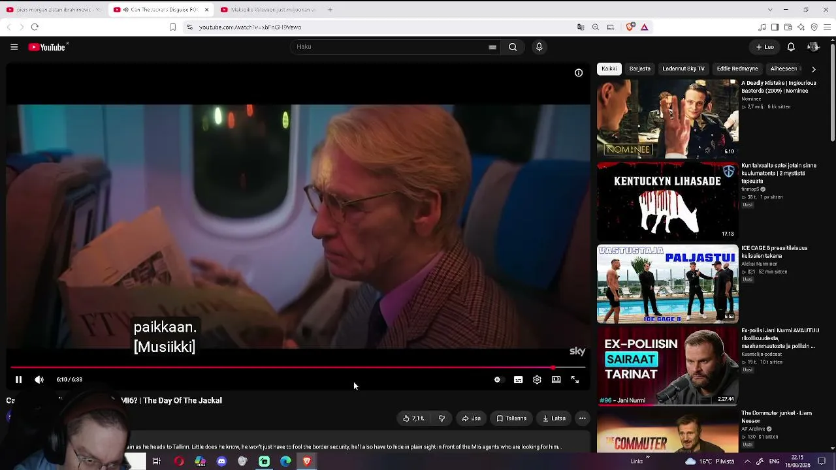Open the ICE CAGE 8 video thumbnail

(x=667, y=284)
